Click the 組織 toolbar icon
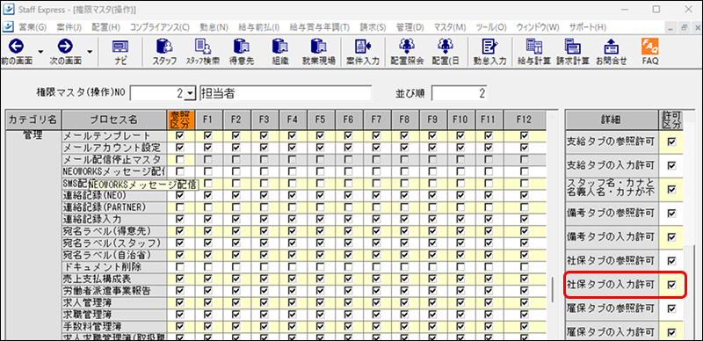The image size is (703, 341). [279, 53]
